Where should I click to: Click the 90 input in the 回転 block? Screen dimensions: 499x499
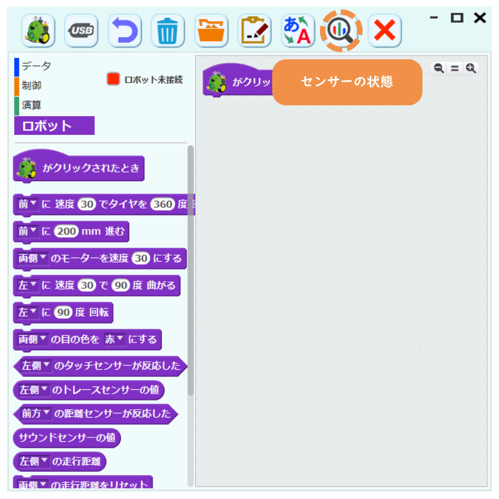[63, 312]
